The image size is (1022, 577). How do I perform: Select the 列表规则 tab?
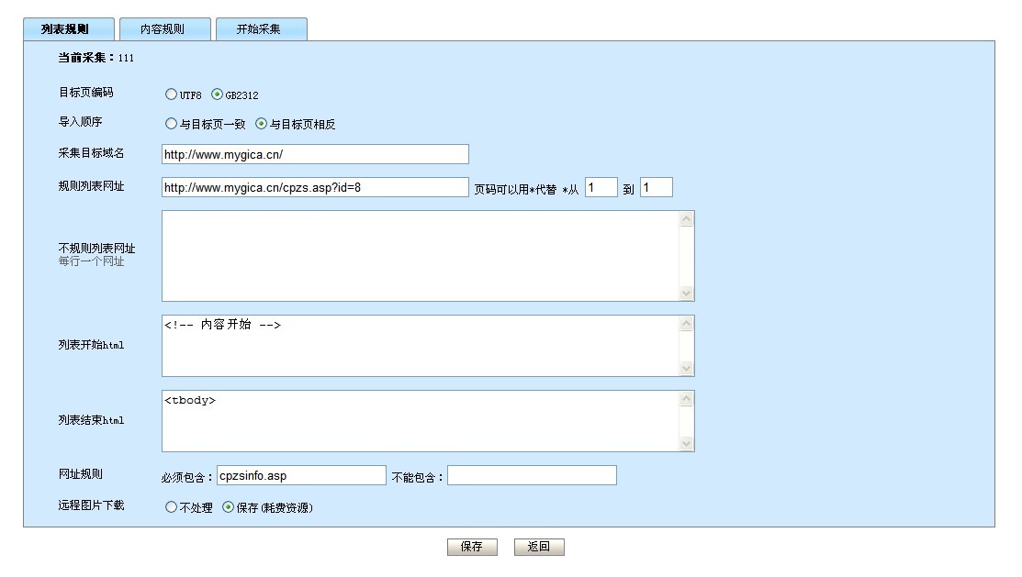(x=67, y=29)
